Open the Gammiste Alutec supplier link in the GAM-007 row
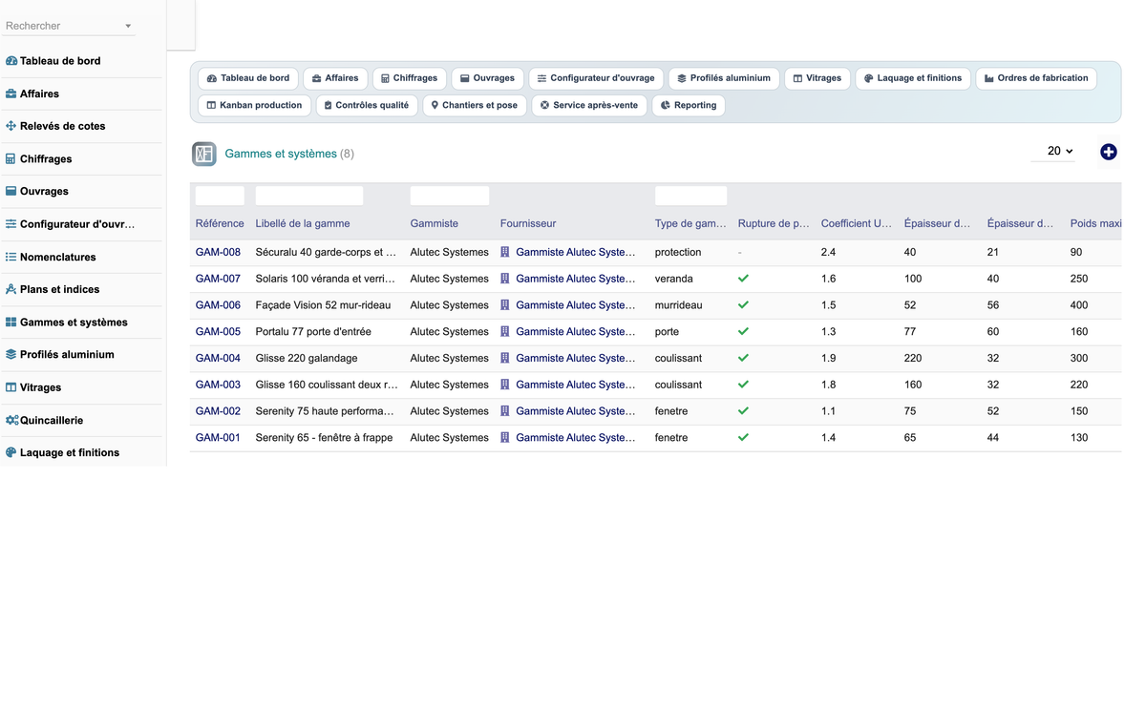1146x709 pixels. pos(575,279)
